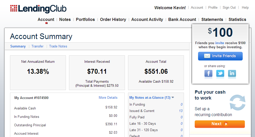This screenshot has height=137, width=255.
Task: Go to Order History
Action: tap(113, 19)
